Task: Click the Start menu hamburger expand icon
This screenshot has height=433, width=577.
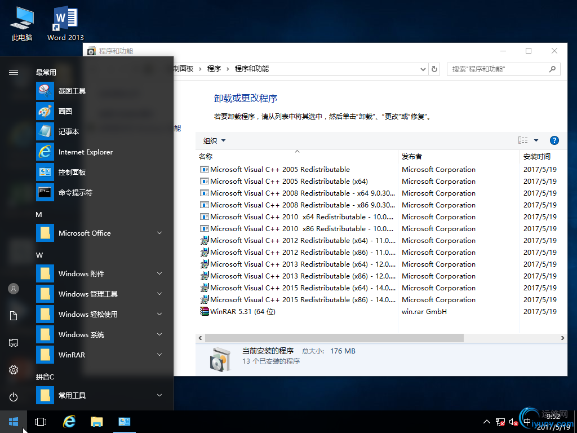Action: coord(14,73)
